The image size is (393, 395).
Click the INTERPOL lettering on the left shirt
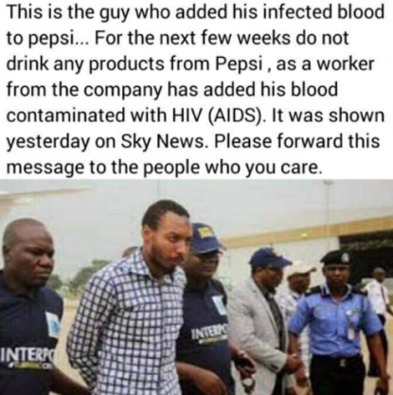[x=27, y=355]
